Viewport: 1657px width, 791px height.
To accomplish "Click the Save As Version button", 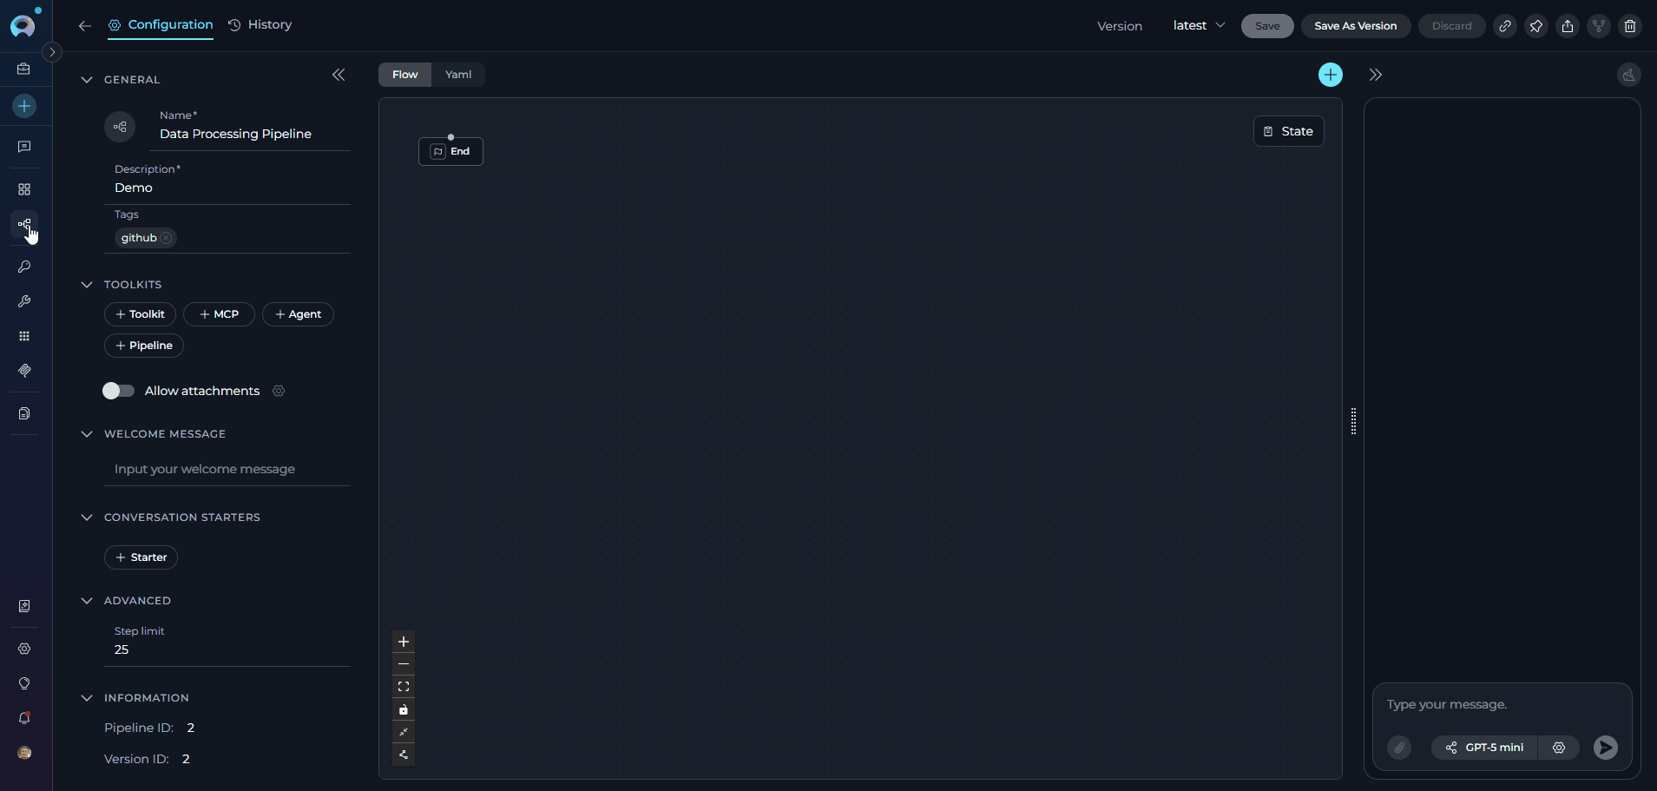I will 1355,26.
